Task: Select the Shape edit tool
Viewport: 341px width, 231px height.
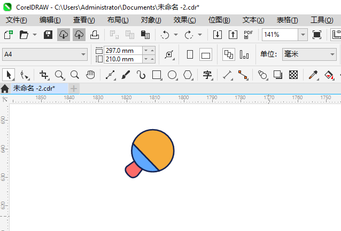Action: [x=25, y=75]
